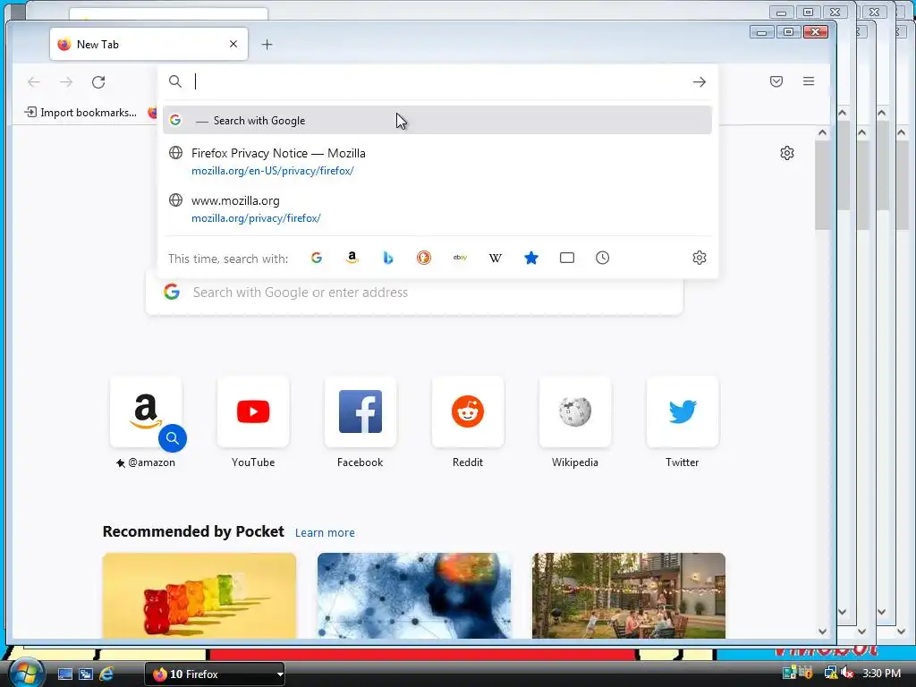Click the taskbar clock showing 3:30 PM

(881, 674)
